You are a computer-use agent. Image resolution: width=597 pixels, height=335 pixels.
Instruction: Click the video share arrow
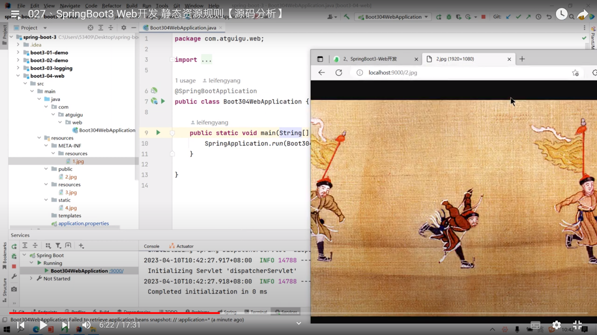tap(582, 14)
